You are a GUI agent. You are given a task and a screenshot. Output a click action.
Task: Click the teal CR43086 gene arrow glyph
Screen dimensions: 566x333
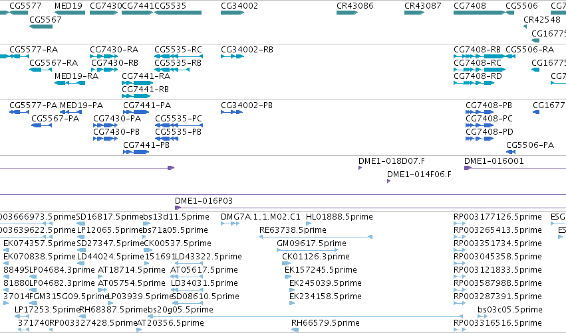point(347,13)
